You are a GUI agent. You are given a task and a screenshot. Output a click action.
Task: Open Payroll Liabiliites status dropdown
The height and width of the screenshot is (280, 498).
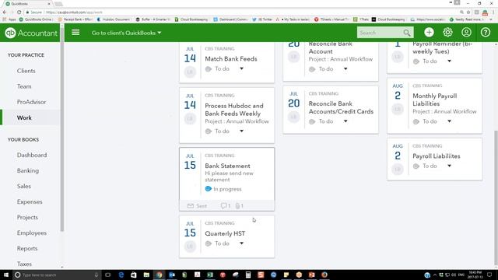pyautogui.click(x=449, y=166)
